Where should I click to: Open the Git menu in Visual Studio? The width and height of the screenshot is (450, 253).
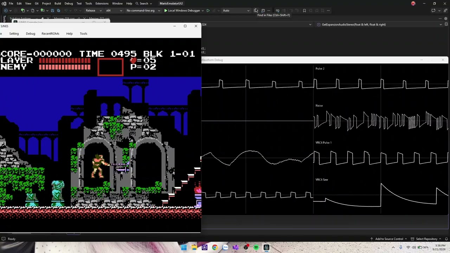click(37, 4)
